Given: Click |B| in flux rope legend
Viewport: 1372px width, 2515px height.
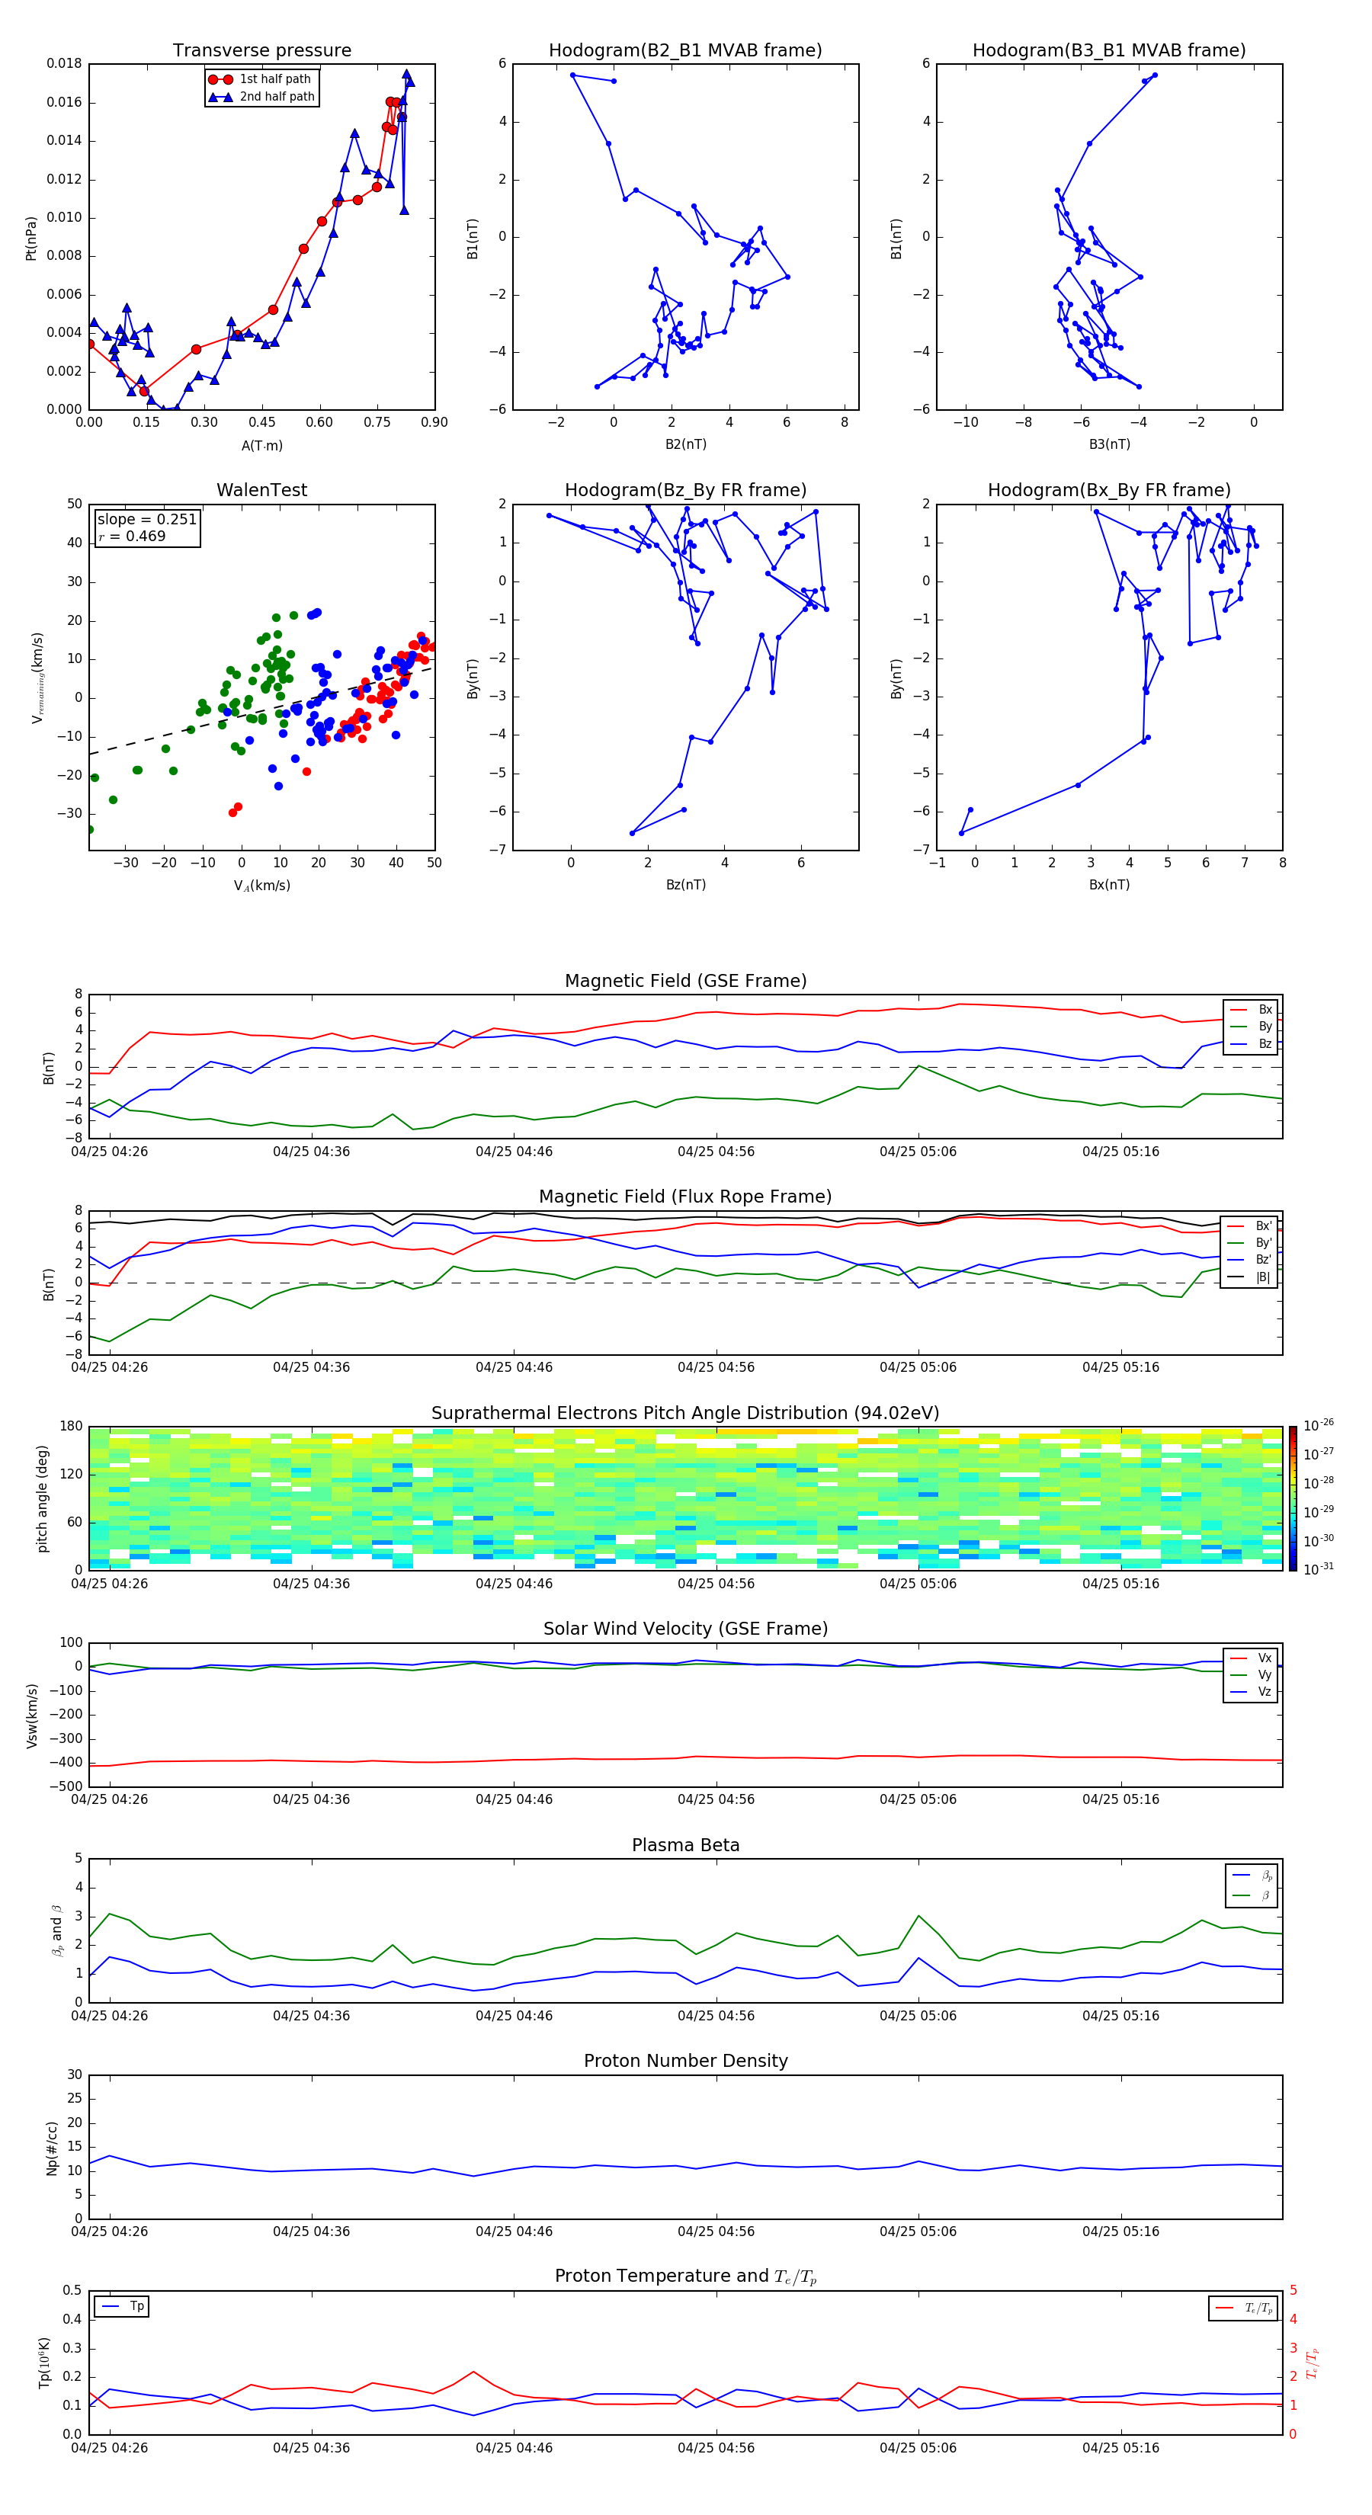Looking at the screenshot, I should point(1250,1277).
